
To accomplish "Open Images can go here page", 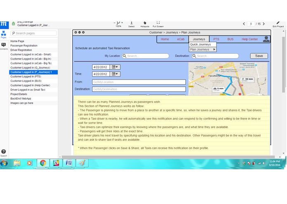I will (33, 103).
